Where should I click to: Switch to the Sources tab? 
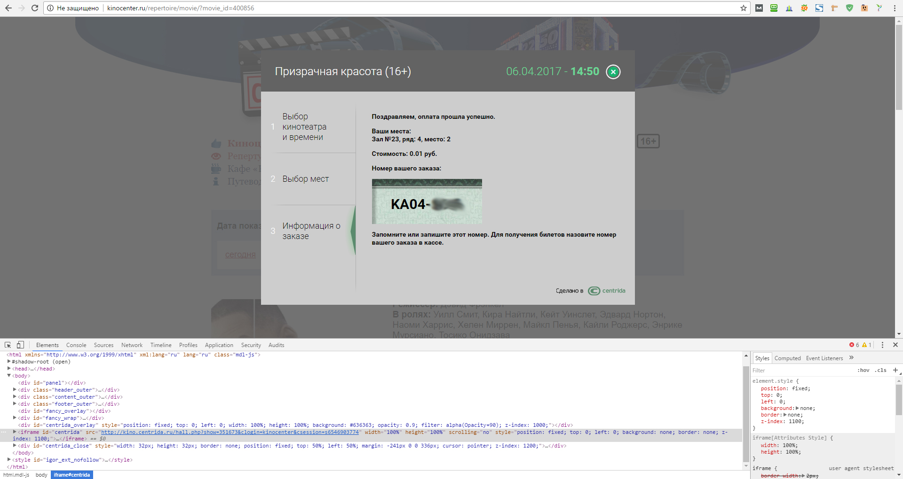103,345
